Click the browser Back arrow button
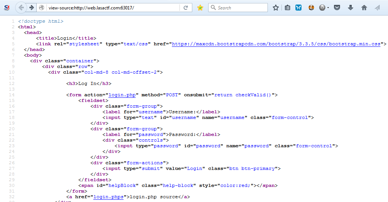388x202 pixels. coord(21,8)
